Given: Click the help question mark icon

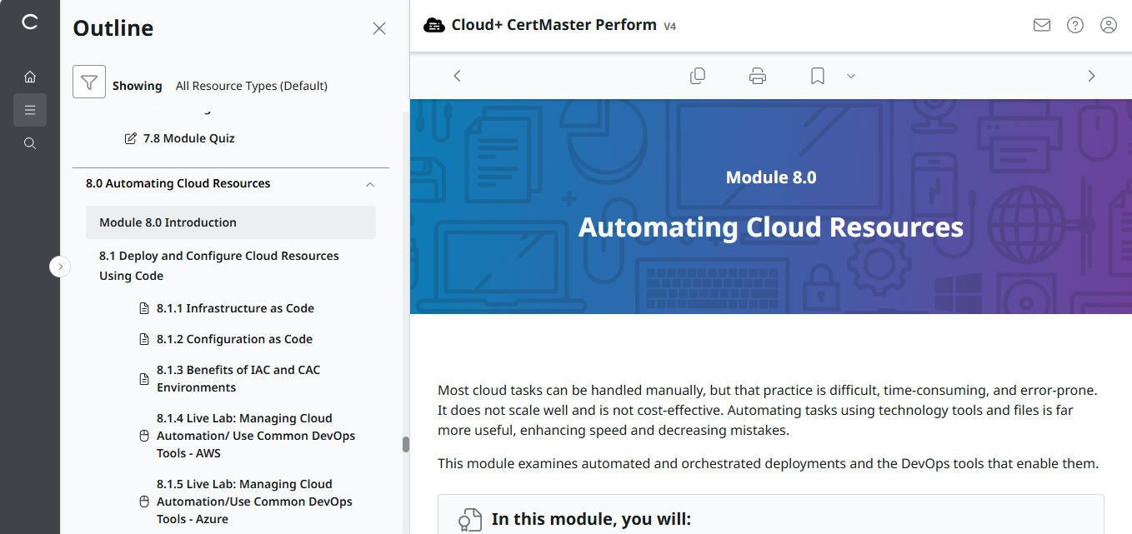Looking at the screenshot, I should [1074, 25].
